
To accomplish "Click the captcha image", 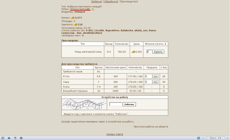I will click(x=84, y=104).
